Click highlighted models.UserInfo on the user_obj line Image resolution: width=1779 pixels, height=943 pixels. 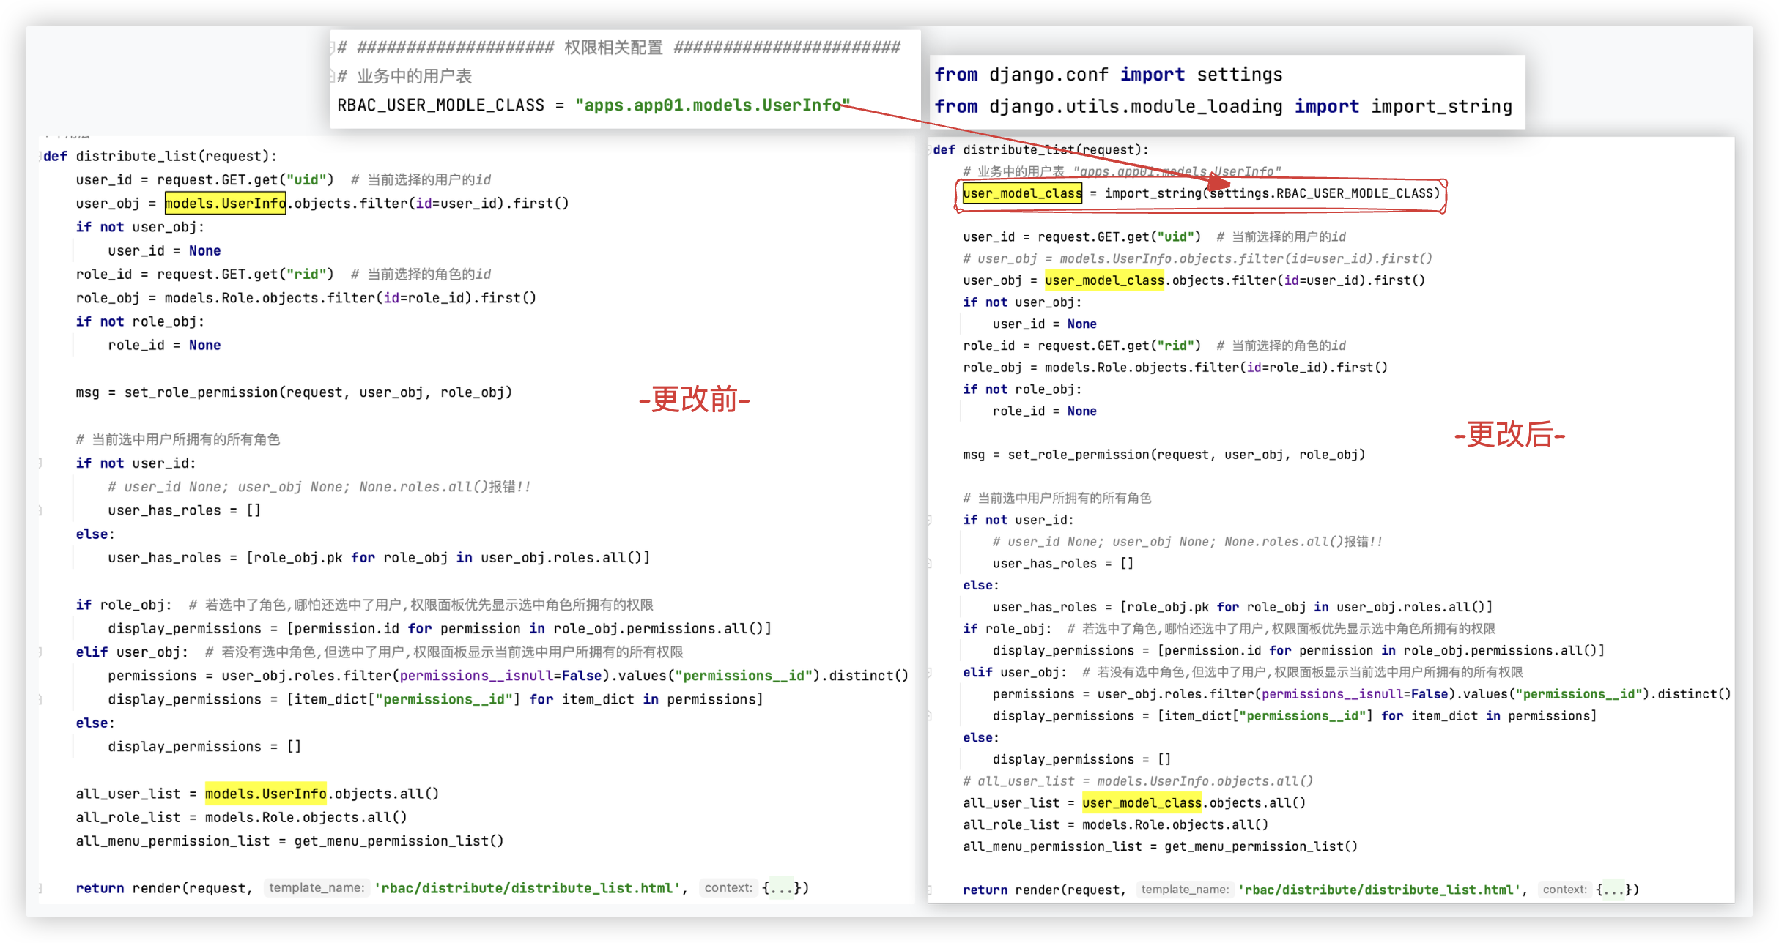click(x=225, y=204)
